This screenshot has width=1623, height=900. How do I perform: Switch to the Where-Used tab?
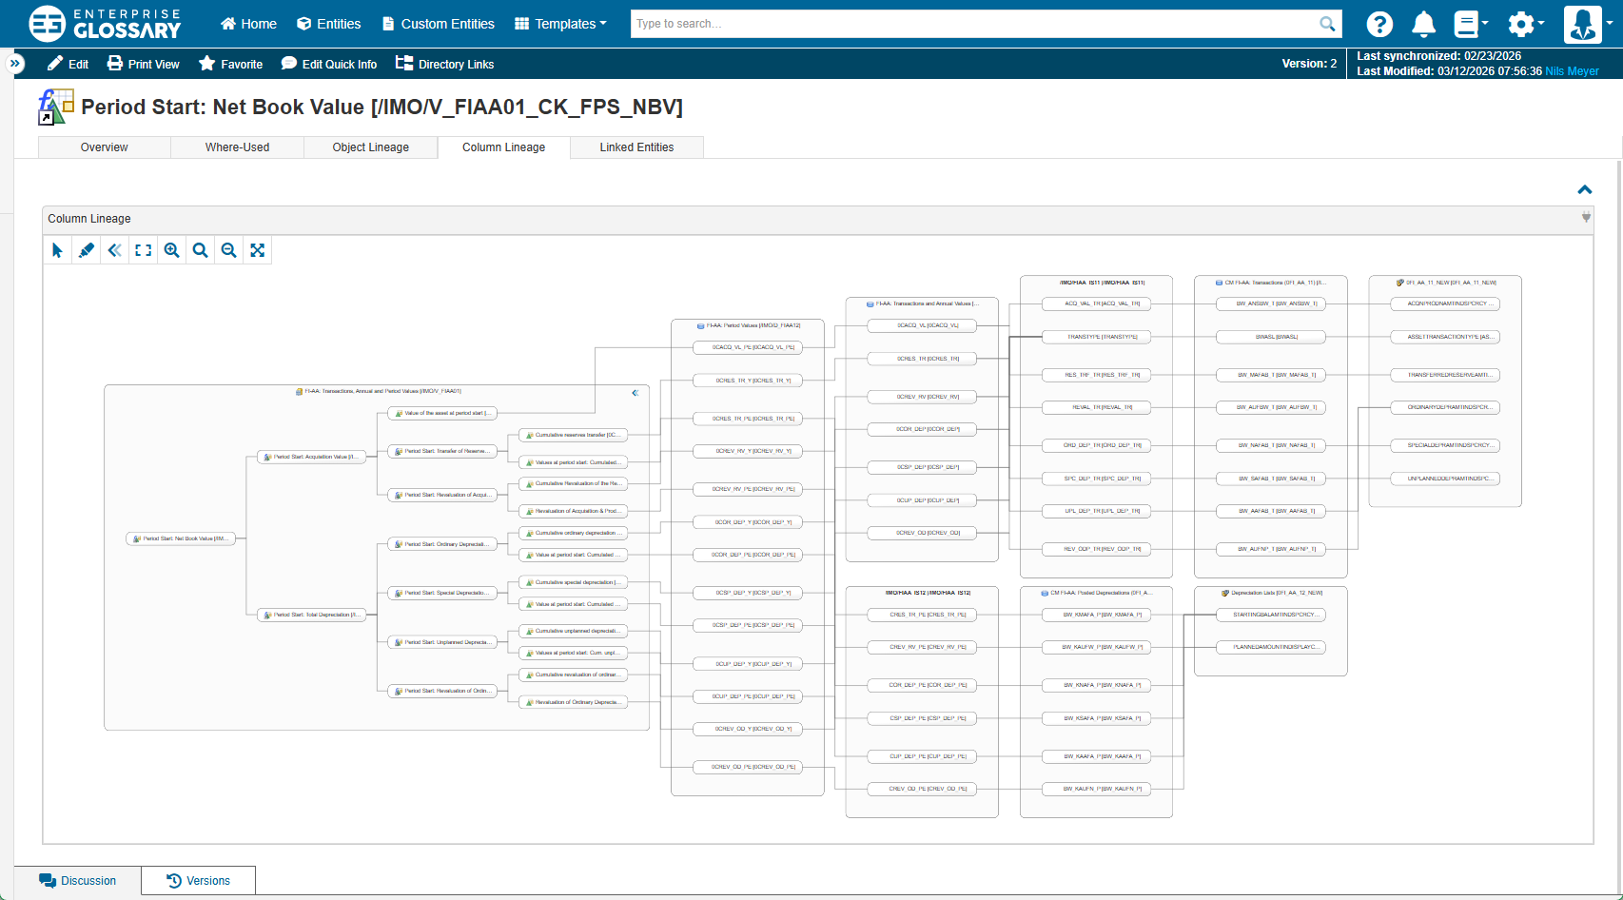238,147
